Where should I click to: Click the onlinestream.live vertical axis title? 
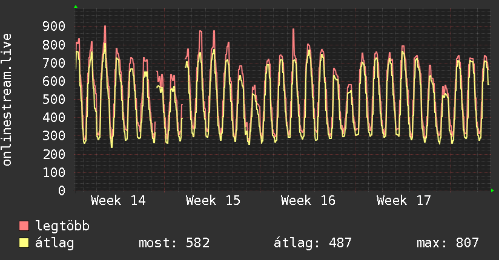[7, 100]
